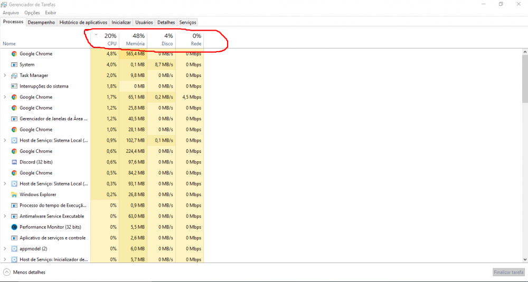This screenshot has width=528, height=282.
Task: Click the Discord (32 bits) process icon
Action: click(x=14, y=162)
